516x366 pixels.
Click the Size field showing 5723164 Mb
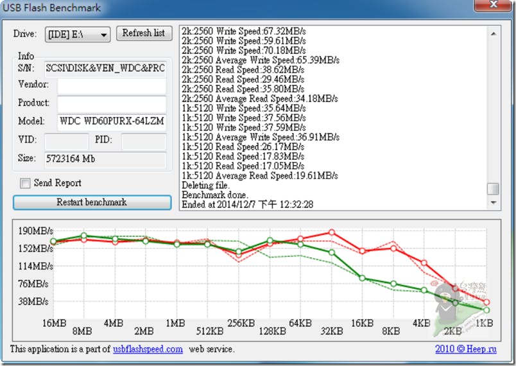point(105,158)
